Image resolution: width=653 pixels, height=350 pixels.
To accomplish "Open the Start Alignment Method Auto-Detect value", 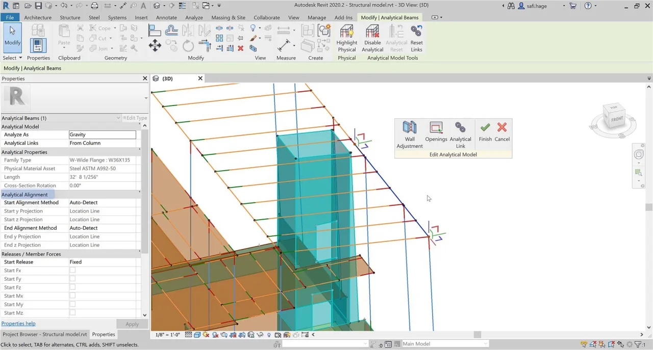I will pos(104,202).
